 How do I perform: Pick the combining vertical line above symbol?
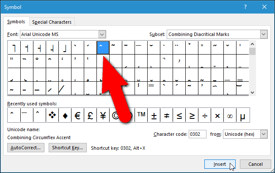[242, 48]
